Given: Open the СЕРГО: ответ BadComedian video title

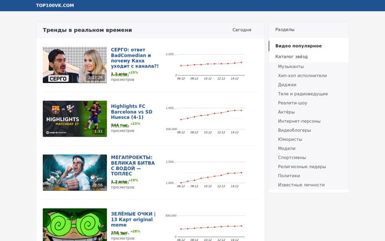Looking at the screenshot, I should 135,58.
